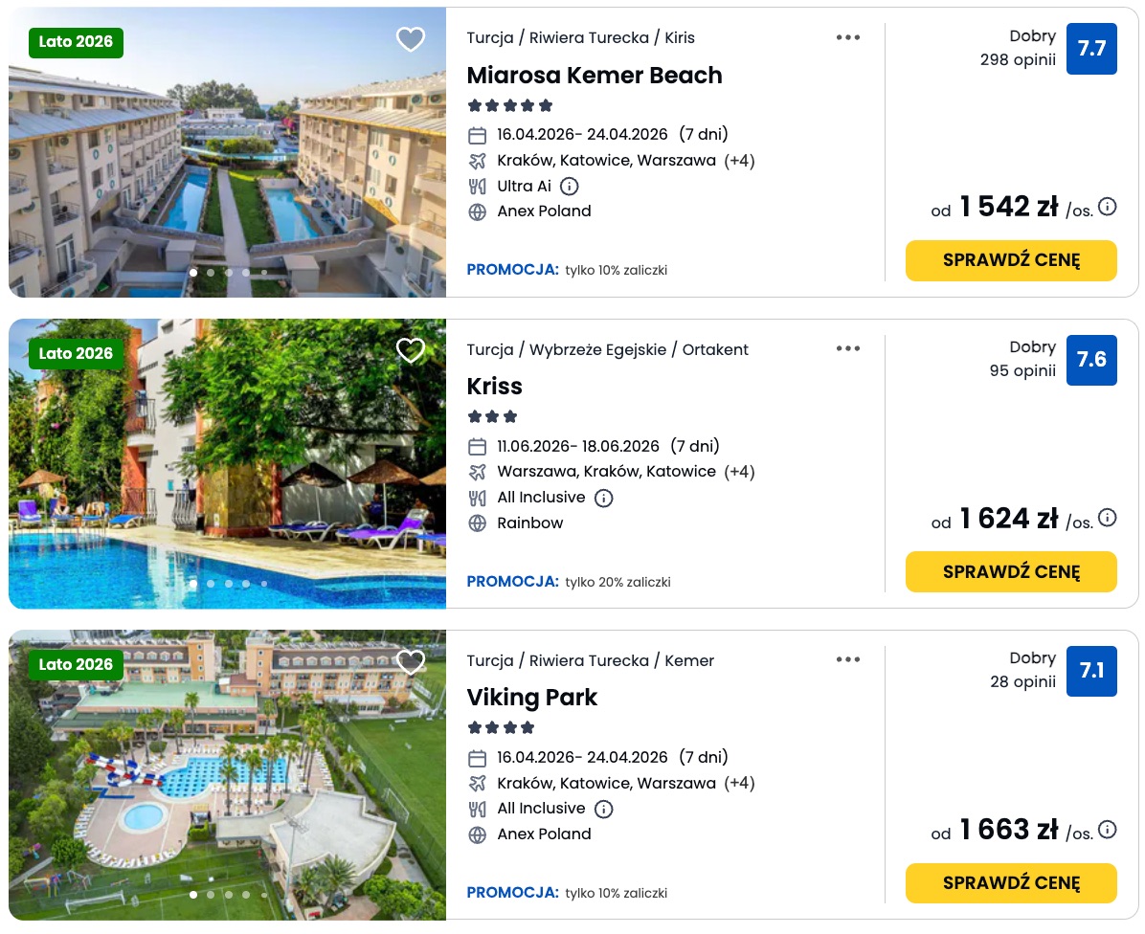Add Miarosa Kemer Beach to favorites via heart icon
Viewport: 1145px width, 934px height.
tap(411, 39)
